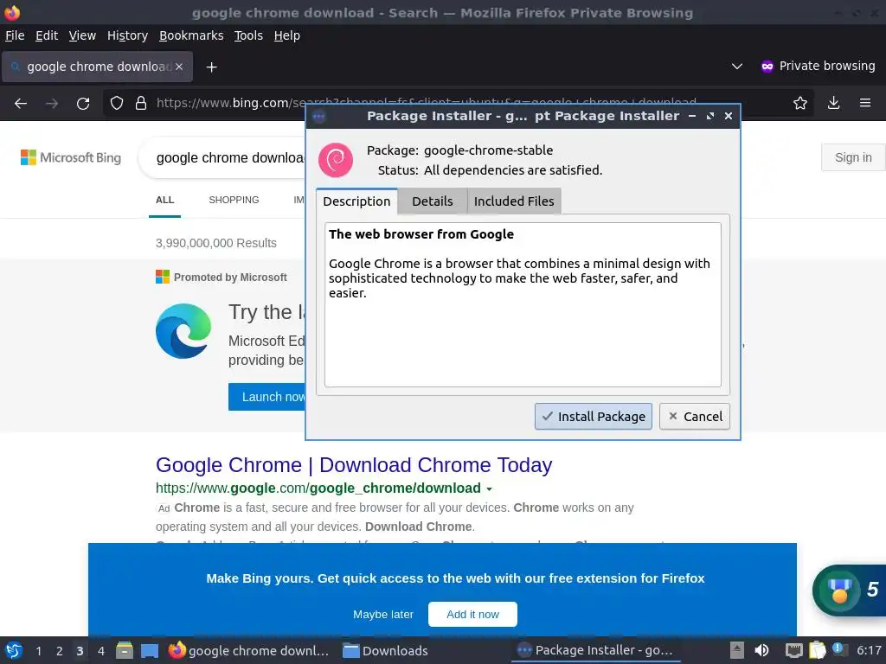The height and width of the screenshot is (664, 886).
Task: Dismiss banner with Maybe later
Action: tap(383, 615)
